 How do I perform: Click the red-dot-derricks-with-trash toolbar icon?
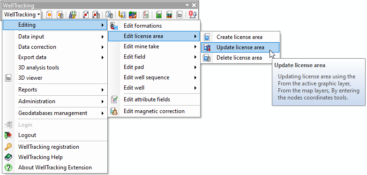[96, 15]
